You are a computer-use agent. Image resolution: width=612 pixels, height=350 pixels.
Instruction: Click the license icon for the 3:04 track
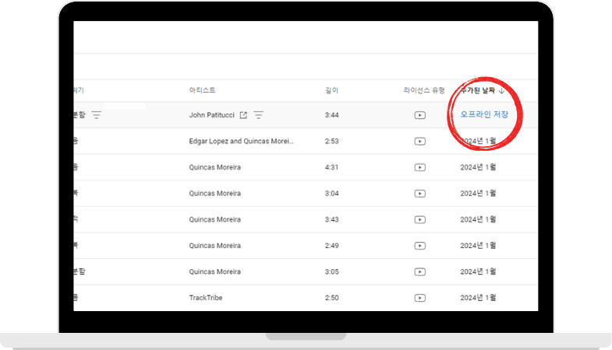[419, 193]
